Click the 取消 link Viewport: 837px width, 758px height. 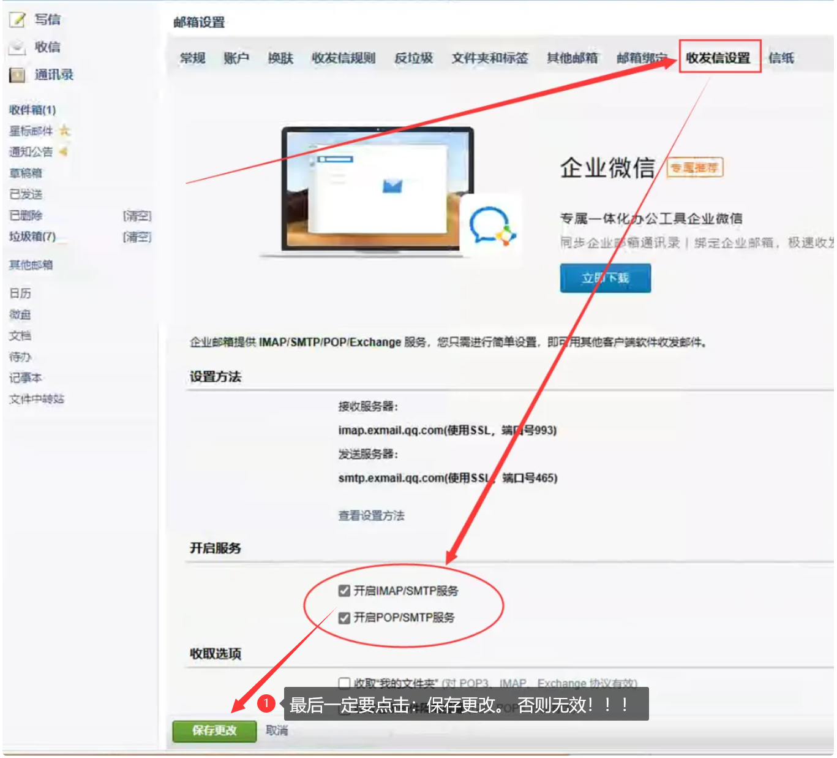277,730
